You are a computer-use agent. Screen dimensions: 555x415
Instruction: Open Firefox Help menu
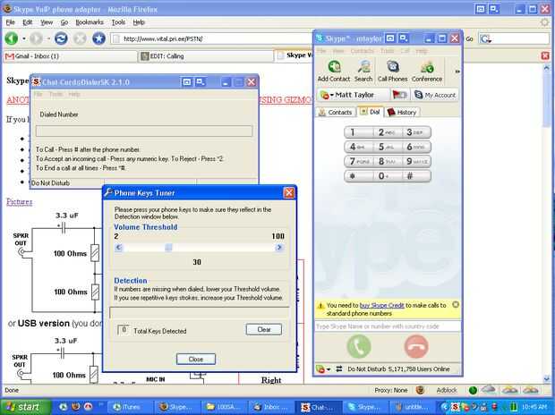point(139,22)
